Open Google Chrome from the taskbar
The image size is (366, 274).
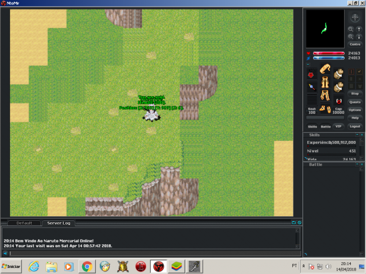click(87, 266)
